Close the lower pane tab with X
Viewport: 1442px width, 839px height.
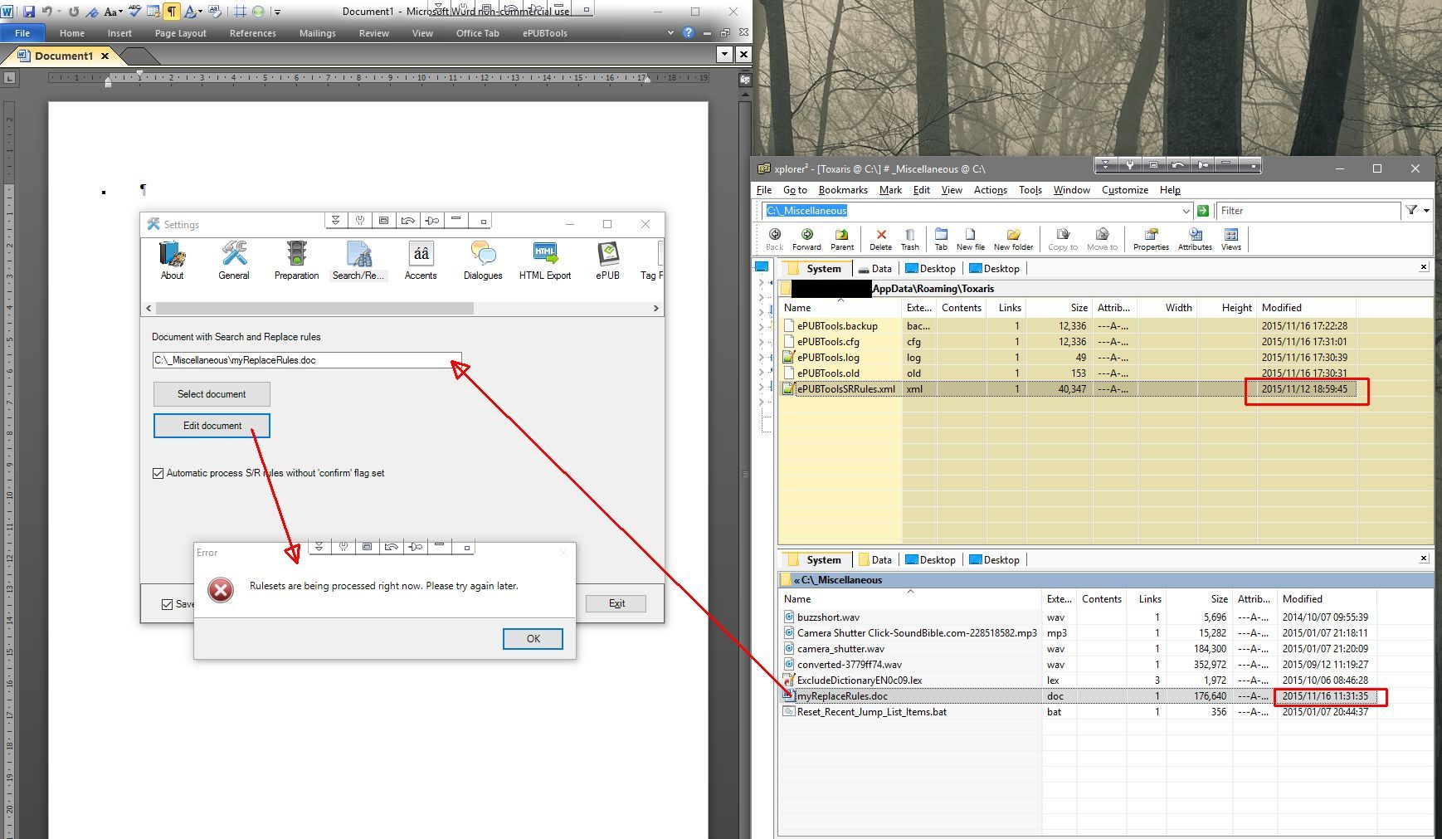click(x=1424, y=559)
